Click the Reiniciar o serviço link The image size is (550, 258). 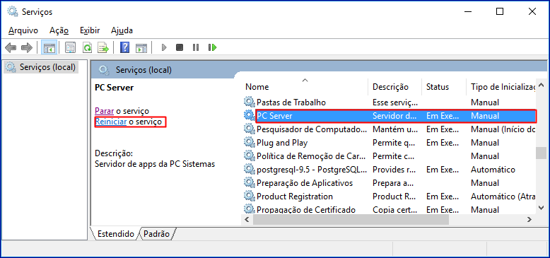(x=129, y=122)
